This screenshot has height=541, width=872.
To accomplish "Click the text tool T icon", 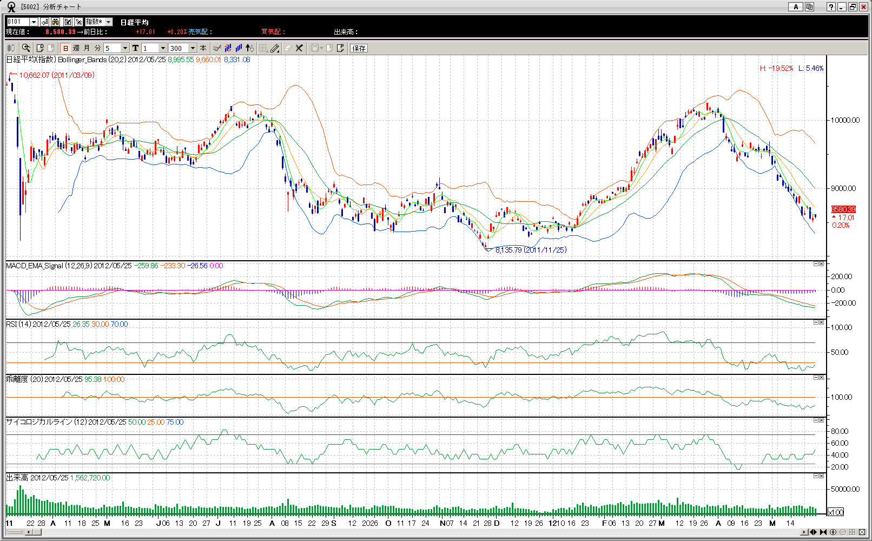I will [135, 48].
